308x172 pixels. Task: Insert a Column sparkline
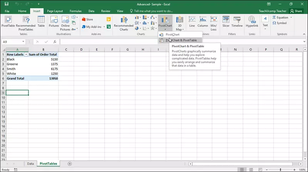point(203,21)
